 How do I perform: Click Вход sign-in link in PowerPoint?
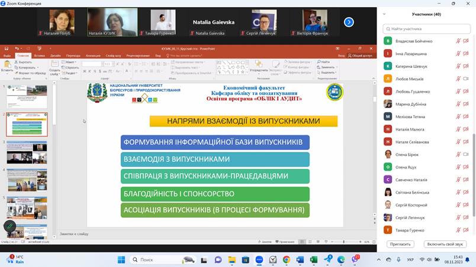pos(341,56)
